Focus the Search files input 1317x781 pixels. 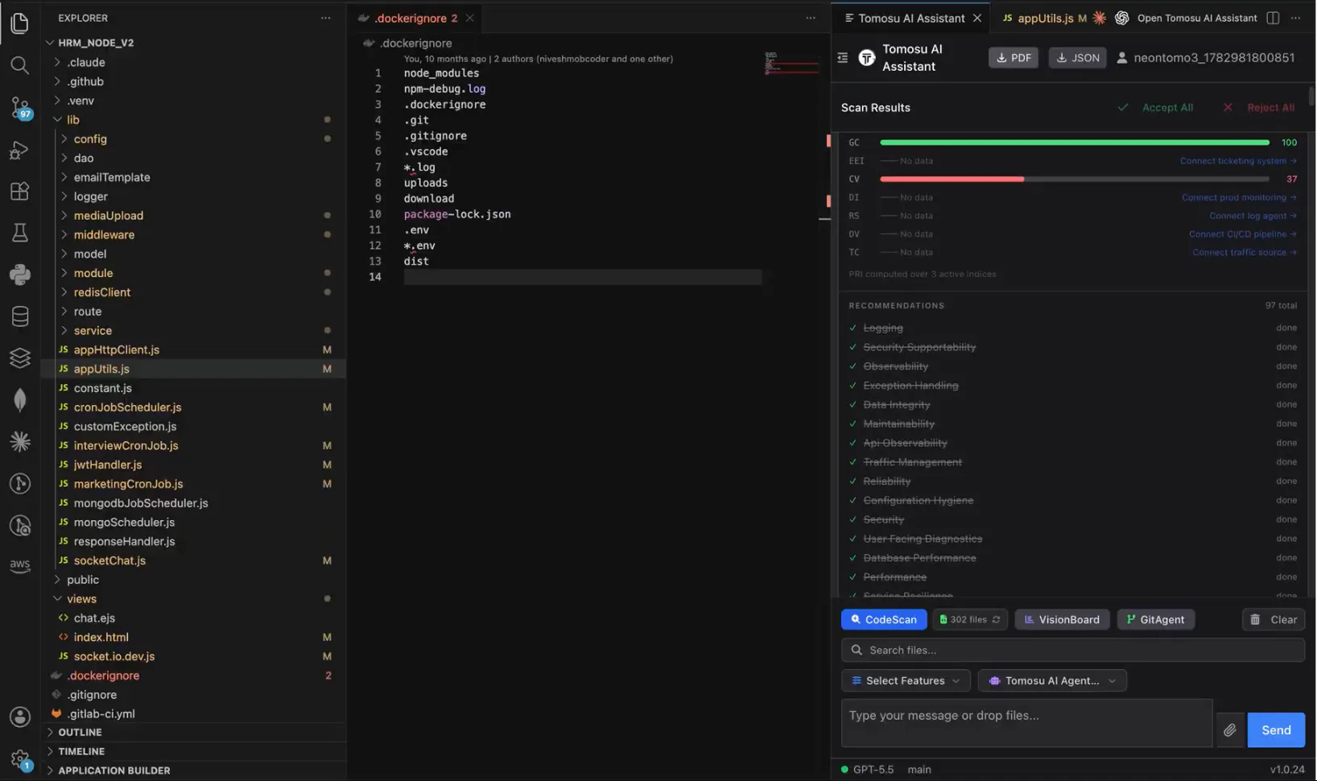[x=1073, y=651]
